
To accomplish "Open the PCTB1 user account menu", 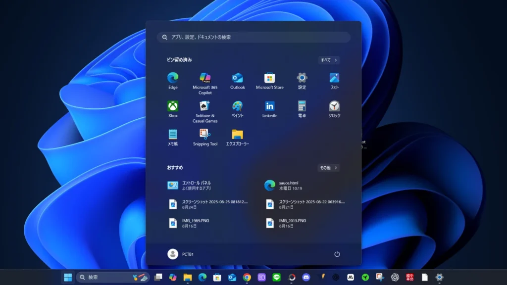I will (x=180, y=254).
